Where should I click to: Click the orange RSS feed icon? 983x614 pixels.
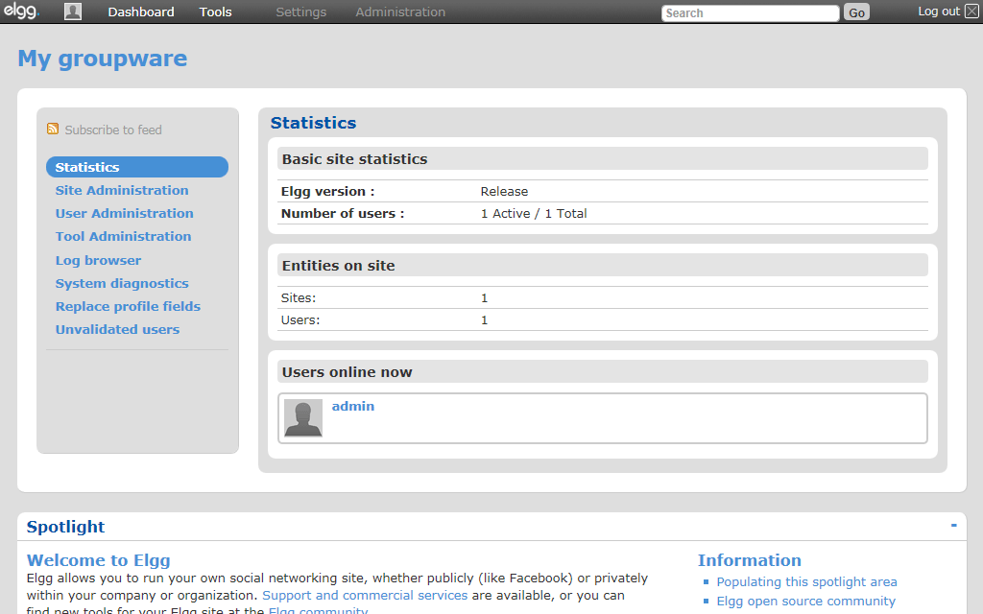[53, 130]
